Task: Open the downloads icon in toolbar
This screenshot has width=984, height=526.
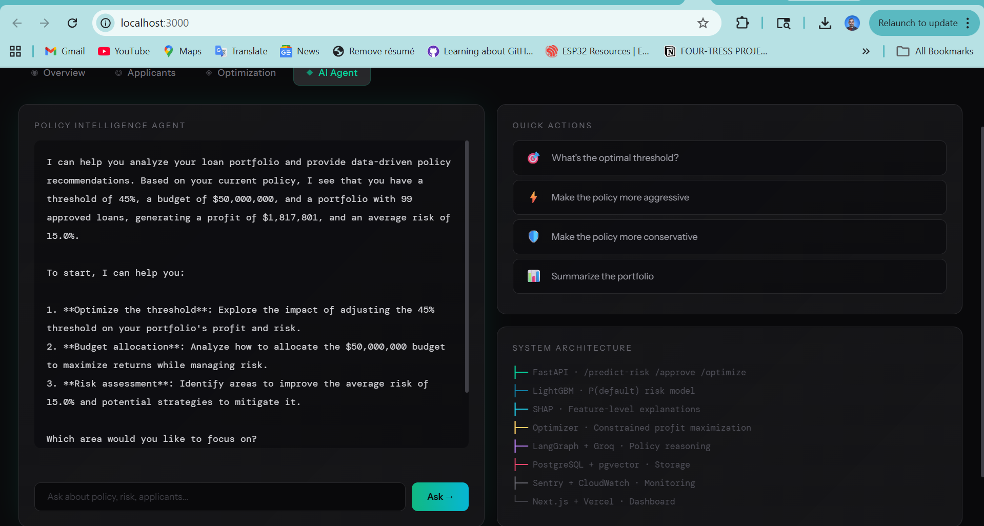Action: tap(825, 23)
